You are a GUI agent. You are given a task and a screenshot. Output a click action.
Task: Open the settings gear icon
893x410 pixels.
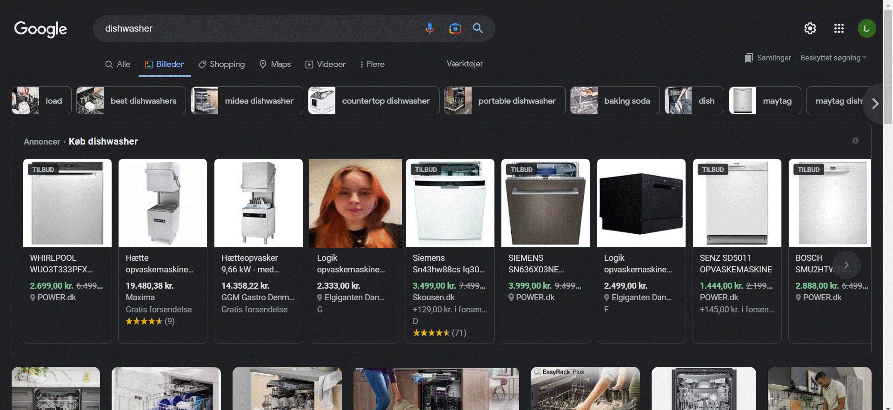(810, 28)
